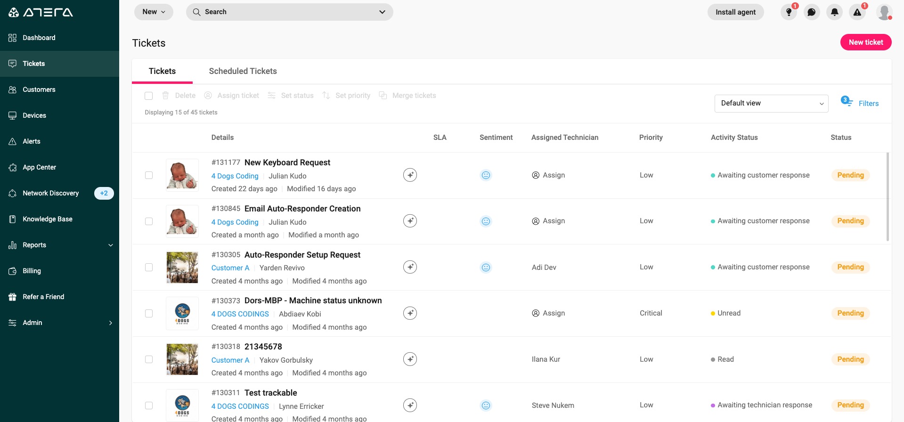Open Set priority bulk action
This screenshot has height=422, width=904.
[346, 96]
